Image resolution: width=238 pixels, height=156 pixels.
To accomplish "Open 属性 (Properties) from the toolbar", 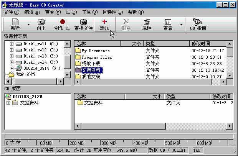I will pyautogui.click(x=147, y=25).
